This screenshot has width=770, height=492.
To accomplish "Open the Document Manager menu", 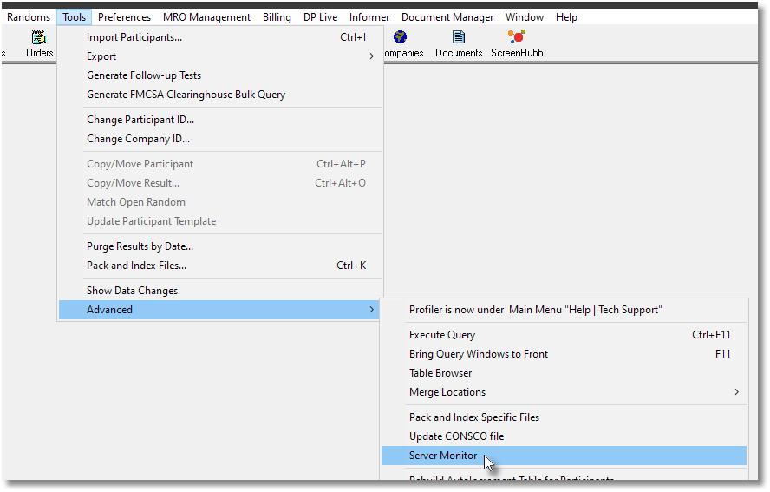I will pyautogui.click(x=447, y=17).
